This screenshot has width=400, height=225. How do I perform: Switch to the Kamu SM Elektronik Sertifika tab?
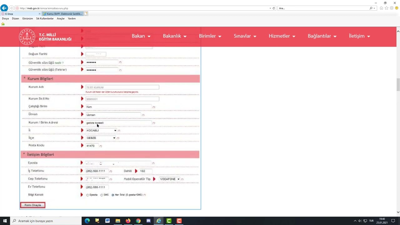(63, 14)
